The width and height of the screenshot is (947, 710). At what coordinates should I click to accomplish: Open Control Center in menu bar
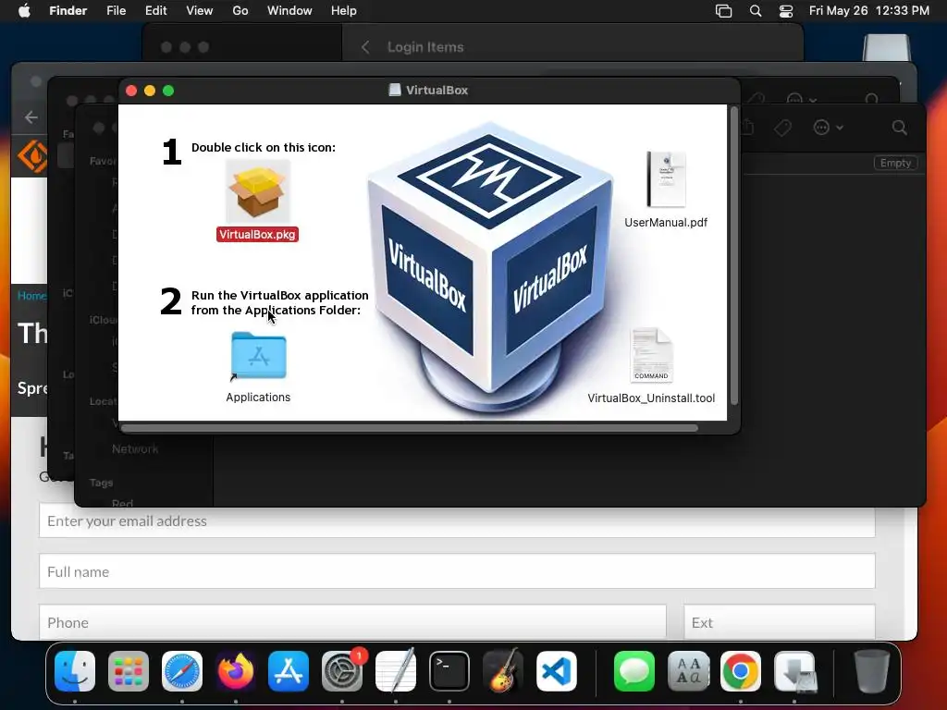pos(786,11)
